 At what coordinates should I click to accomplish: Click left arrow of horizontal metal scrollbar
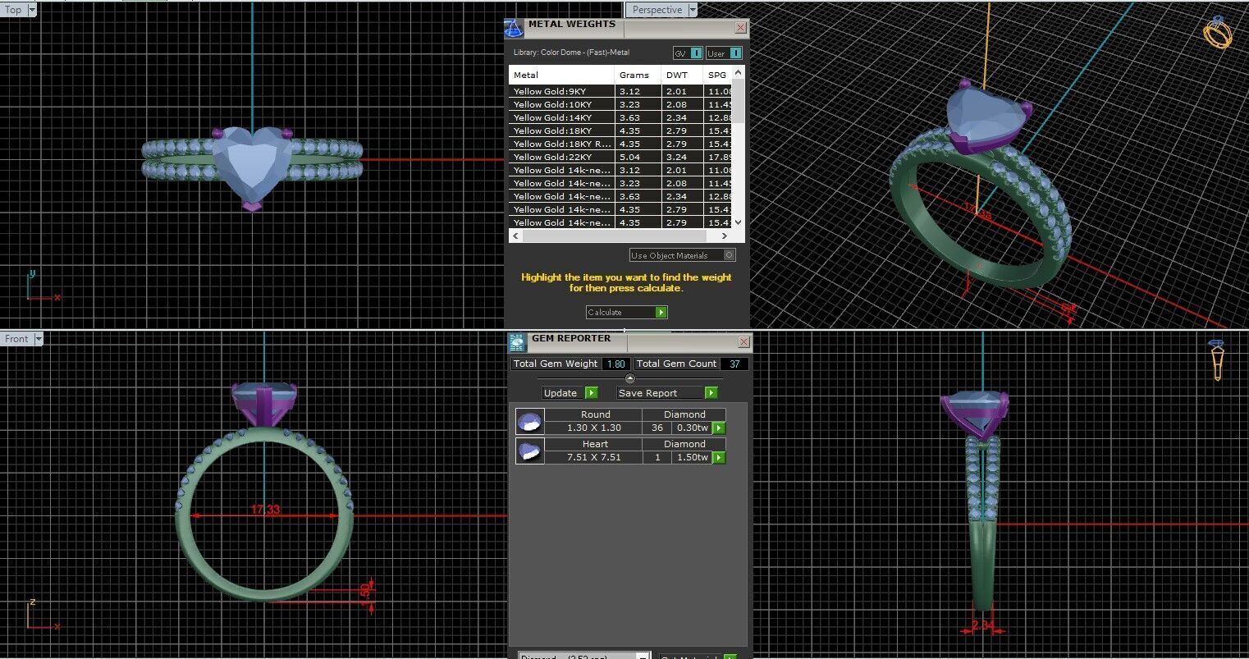coord(515,236)
